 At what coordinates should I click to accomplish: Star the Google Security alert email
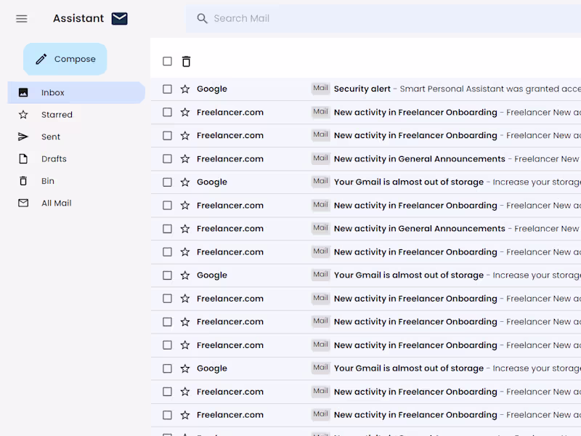[x=185, y=89]
